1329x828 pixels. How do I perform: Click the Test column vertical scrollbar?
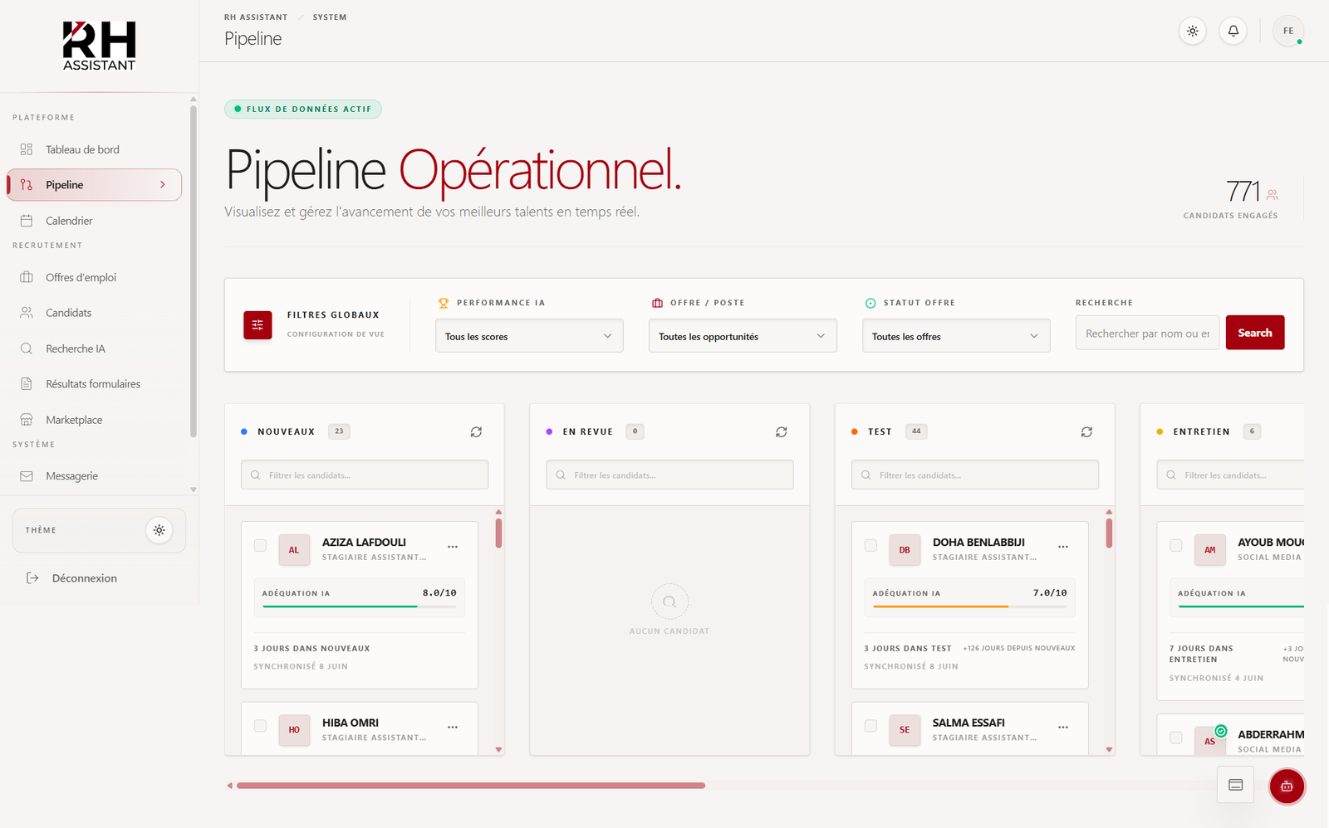(x=1109, y=533)
